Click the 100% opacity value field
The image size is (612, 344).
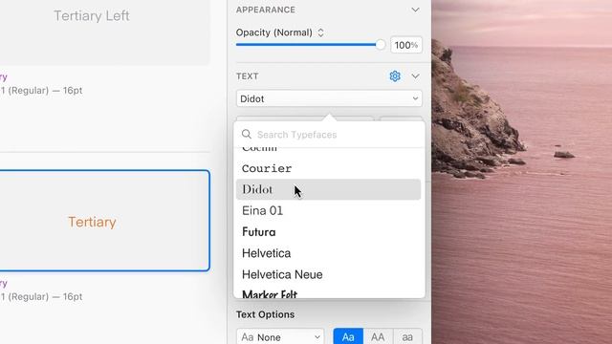405,45
